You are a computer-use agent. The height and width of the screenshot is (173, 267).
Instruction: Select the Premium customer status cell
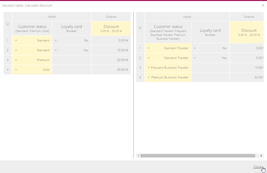click(32, 60)
